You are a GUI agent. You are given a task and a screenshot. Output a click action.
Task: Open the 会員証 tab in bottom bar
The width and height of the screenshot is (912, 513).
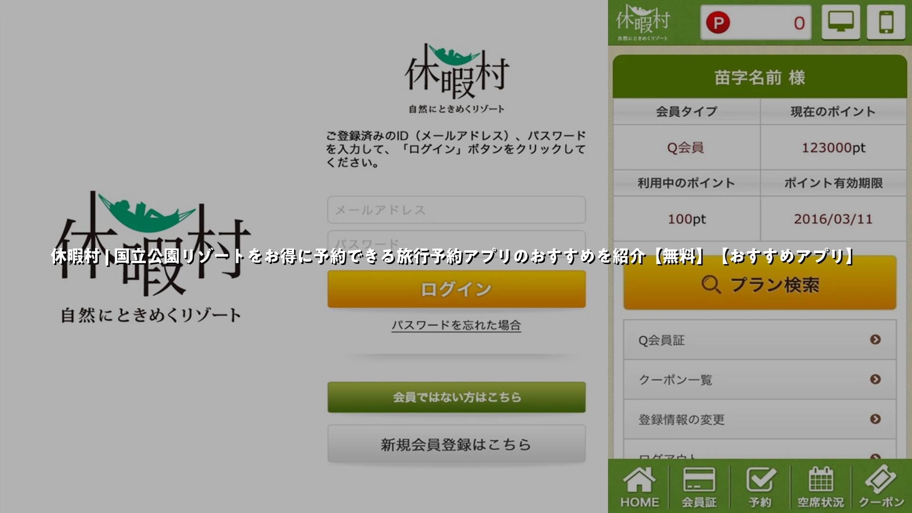pyautogui.click(x=699, y=487)
